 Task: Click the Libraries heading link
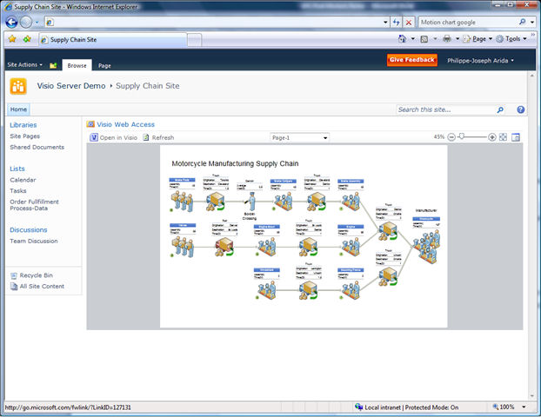(23, 125)
